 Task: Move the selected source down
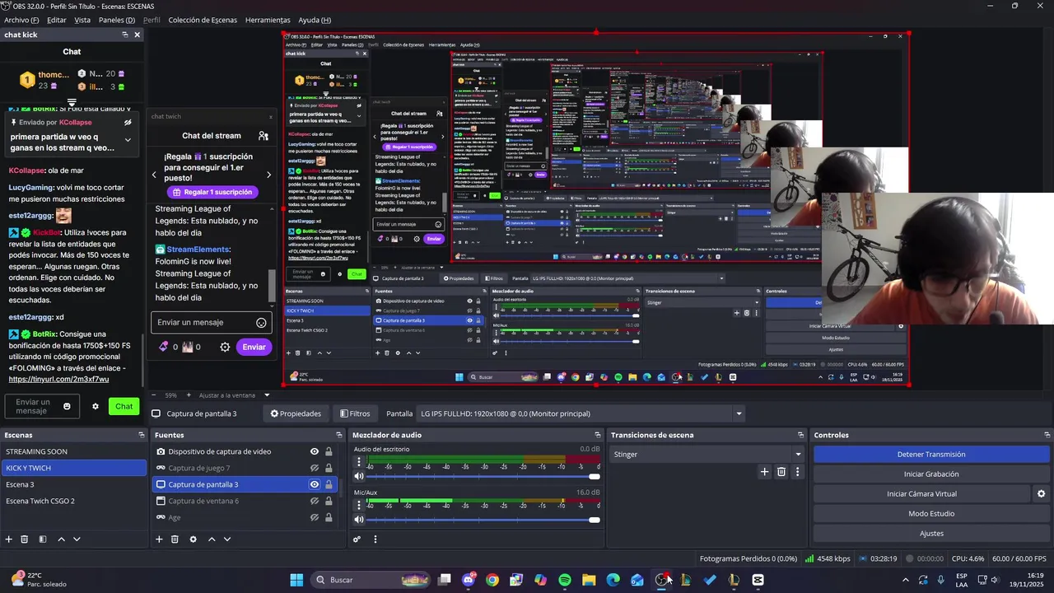227,539
